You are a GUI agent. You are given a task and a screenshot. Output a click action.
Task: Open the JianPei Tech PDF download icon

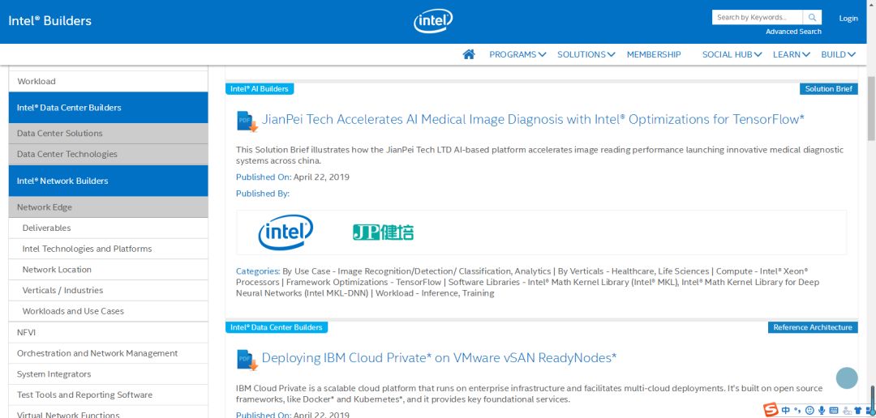pos(247,121)
